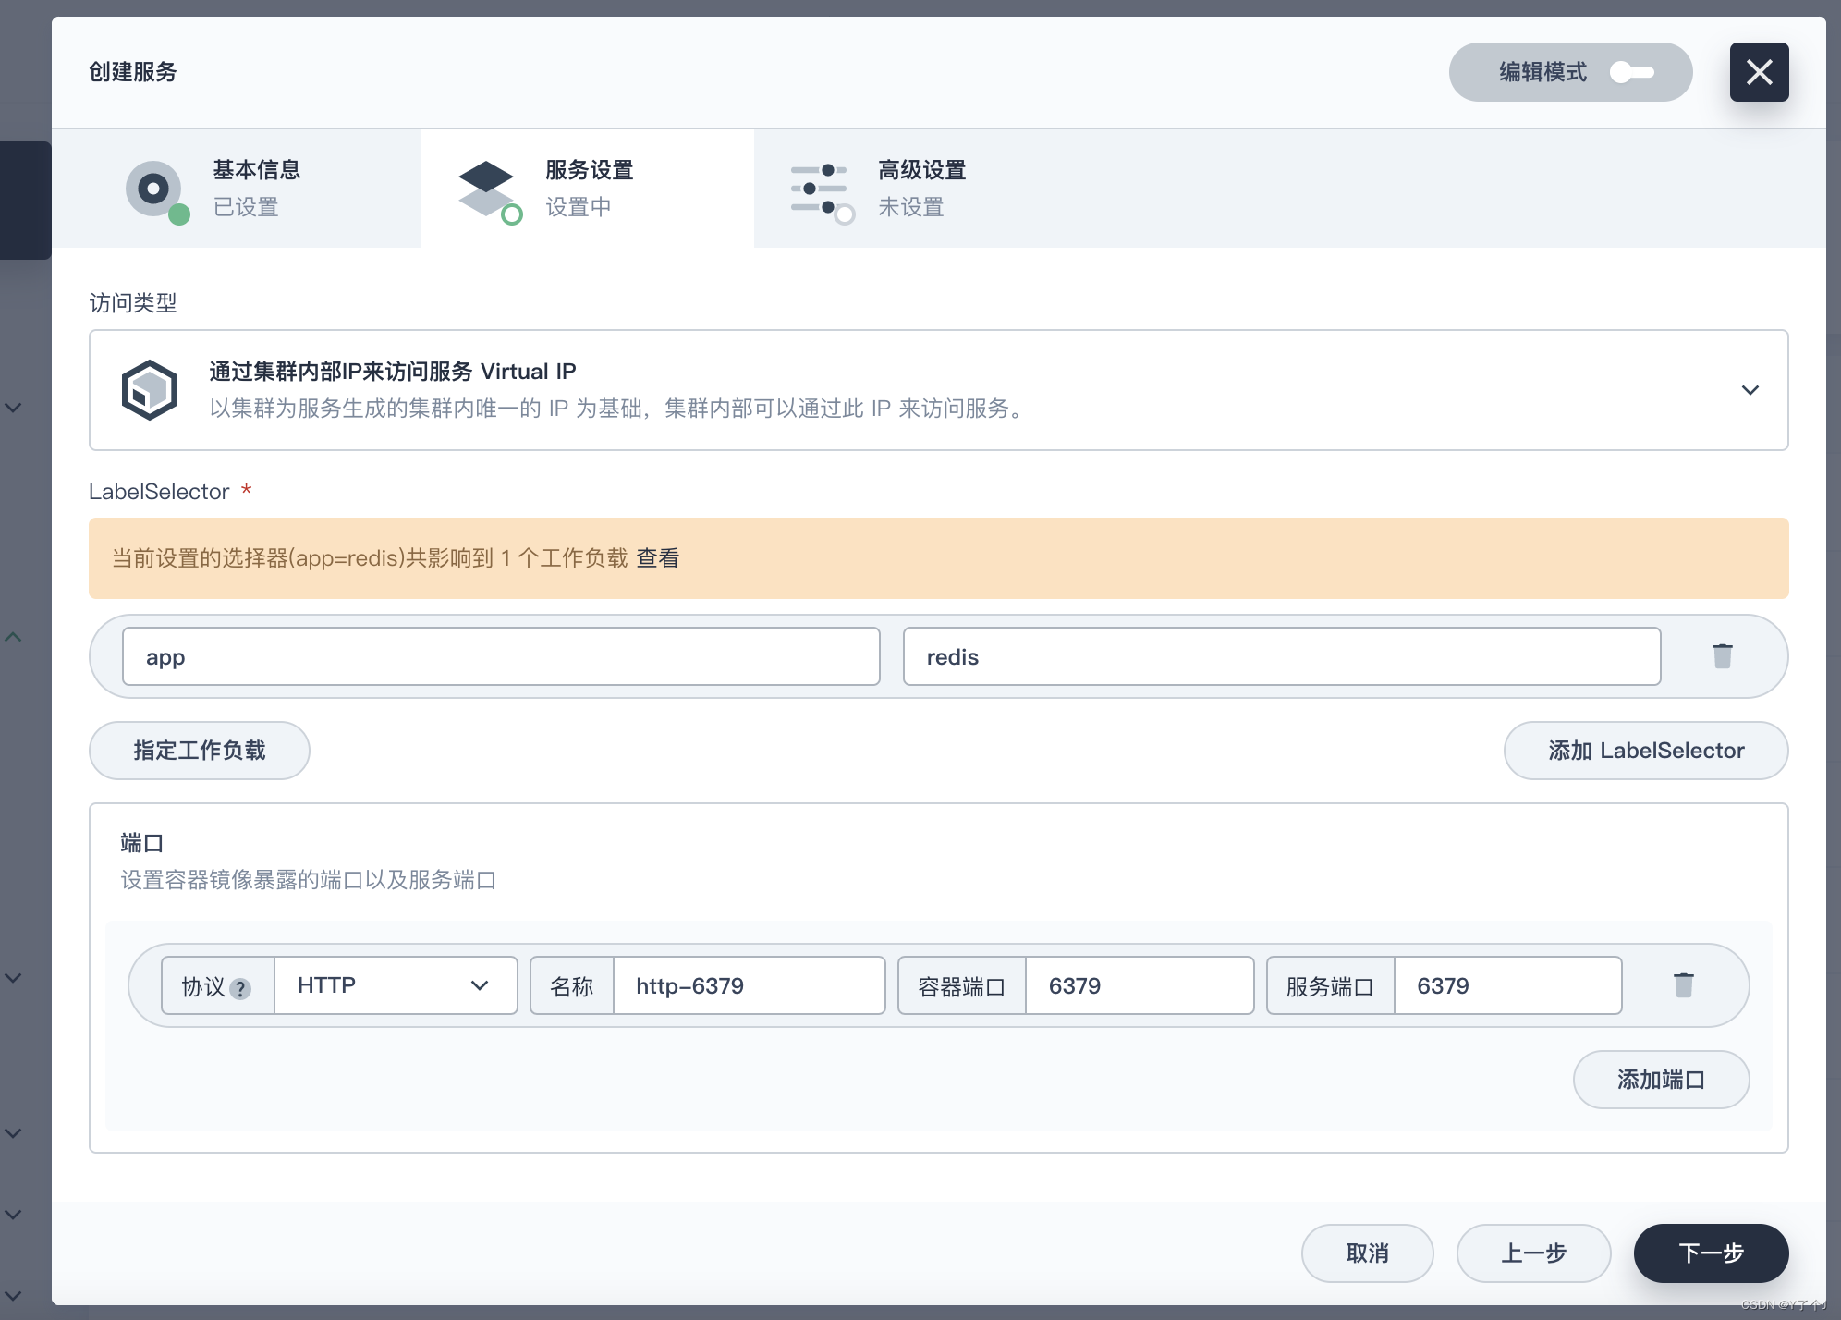Click the 取消 button

click(1367, 1253)
